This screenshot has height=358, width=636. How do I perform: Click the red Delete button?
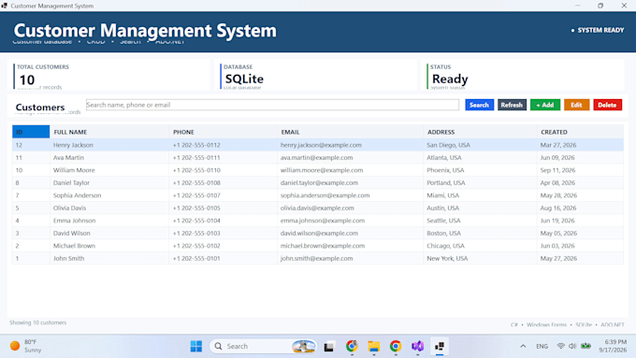(x=607, y=105)
